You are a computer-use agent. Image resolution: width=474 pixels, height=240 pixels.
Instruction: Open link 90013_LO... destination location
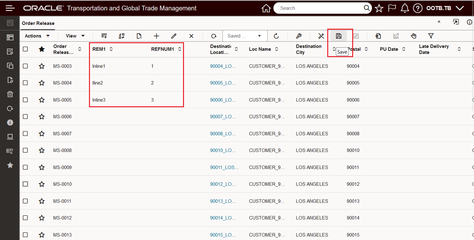pyautogui.click(x=223, y=201)
